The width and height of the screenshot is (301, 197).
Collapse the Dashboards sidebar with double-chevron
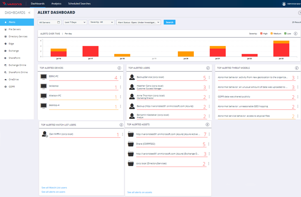[x=29, y=13]
